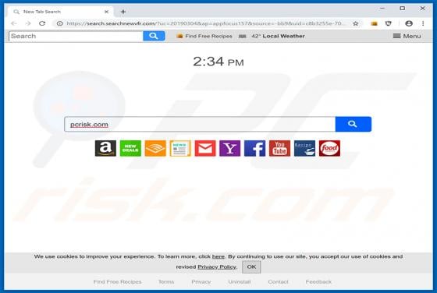This screenshot has height=293, width=437.
Task: Open the 42° Local Weather toolbar link
Action: coord(272,36)
